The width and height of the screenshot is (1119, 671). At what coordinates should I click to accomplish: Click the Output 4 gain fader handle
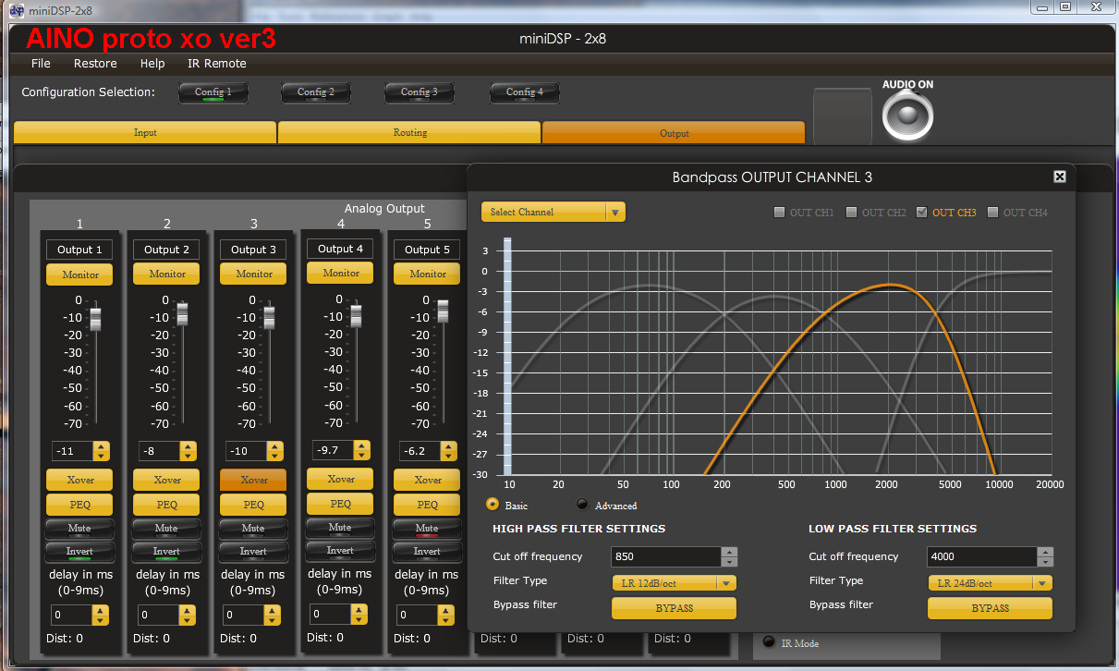[x=356, y=316]
